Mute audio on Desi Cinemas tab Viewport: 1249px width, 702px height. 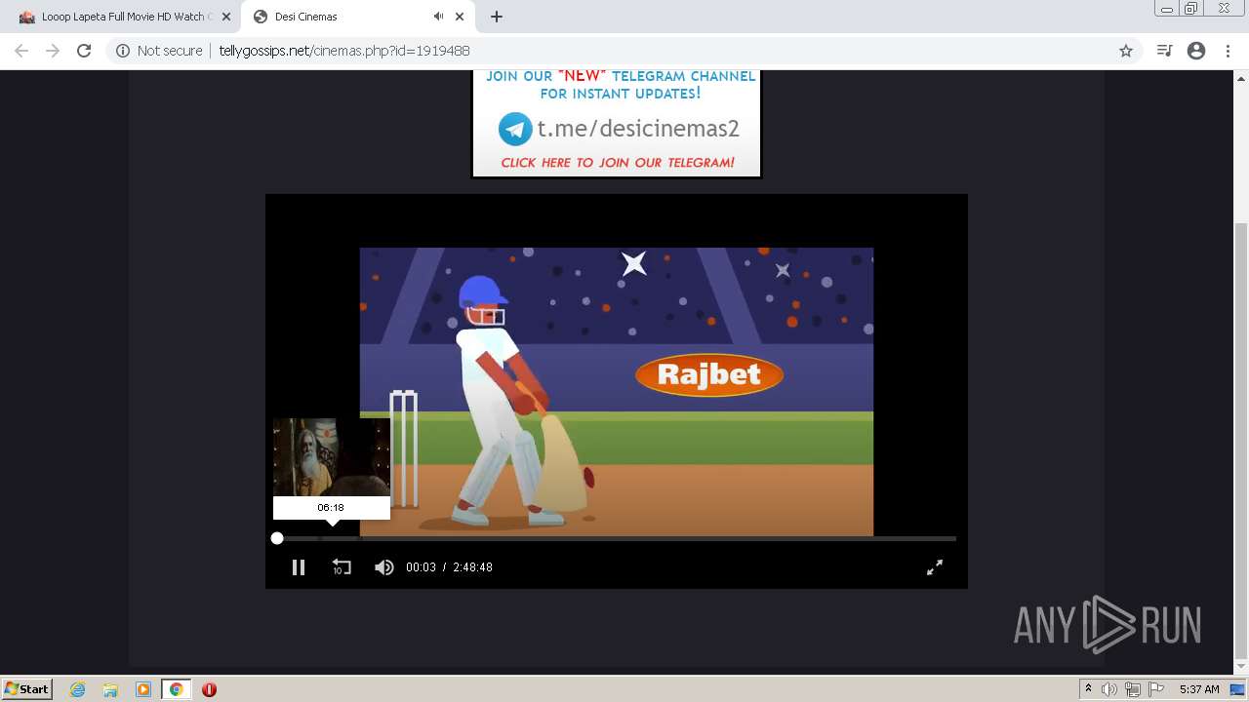pyautogui.click(x=438, y=17)
